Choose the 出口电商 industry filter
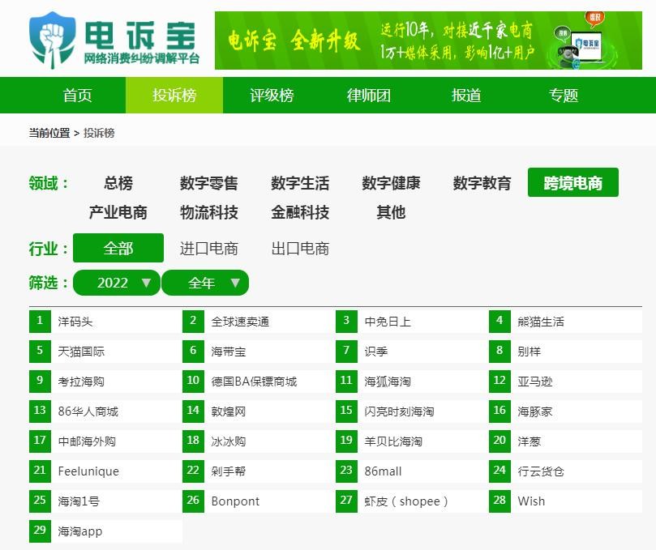The height and width of the screenshot is (550, 656). click(300, 249)
